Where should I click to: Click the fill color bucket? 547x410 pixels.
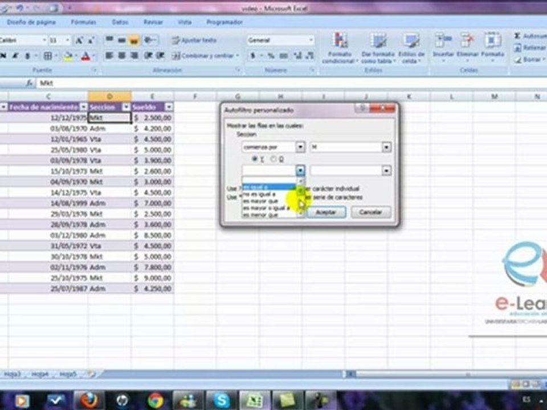(68, 56)
